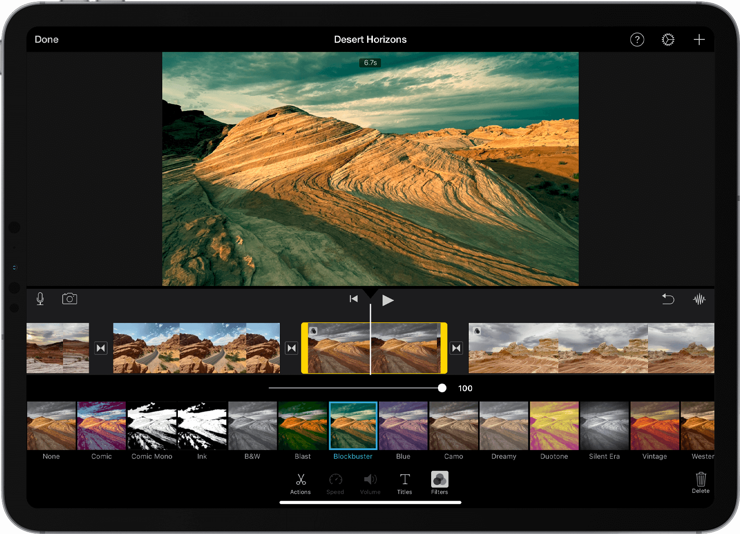Edit transition before the selected clip
The height and width of the screenshot is (534, 740).
pyautogui.click(x=292, y=348)
